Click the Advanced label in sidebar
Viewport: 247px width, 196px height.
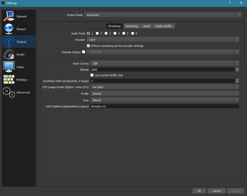tap(23, 92)
